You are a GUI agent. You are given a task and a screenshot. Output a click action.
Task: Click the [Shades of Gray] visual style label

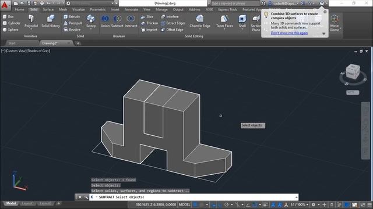point(38,51)
